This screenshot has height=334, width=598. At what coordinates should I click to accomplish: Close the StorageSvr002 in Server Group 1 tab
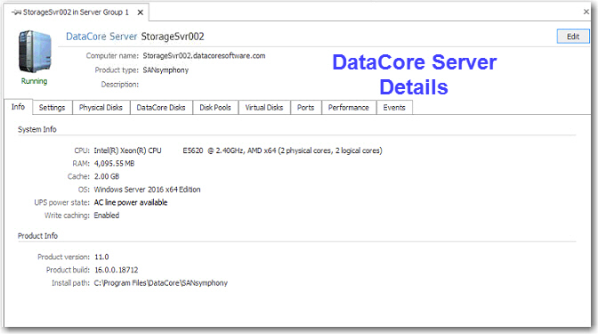tap(141, 12)
